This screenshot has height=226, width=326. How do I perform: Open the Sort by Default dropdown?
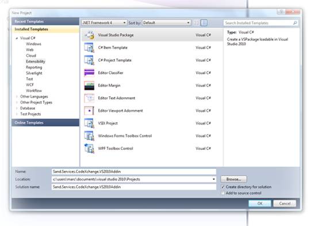167,22
